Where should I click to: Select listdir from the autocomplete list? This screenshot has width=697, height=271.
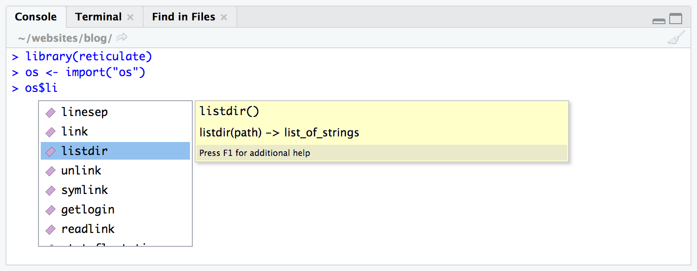[85, 151]
